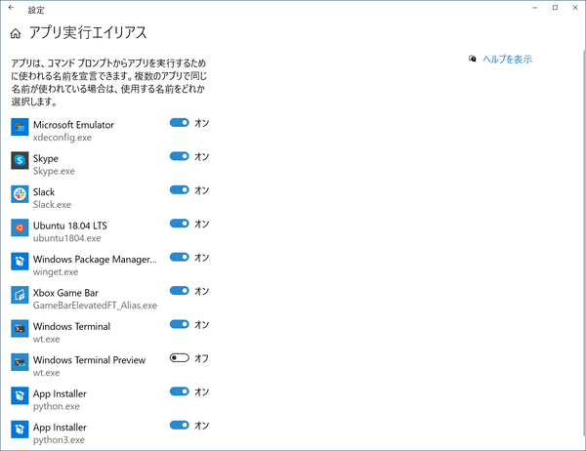Click the Slack name label

pyautogui.click(x=44, y=192)
